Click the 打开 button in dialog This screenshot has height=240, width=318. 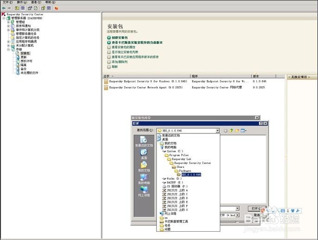[257, 208]
